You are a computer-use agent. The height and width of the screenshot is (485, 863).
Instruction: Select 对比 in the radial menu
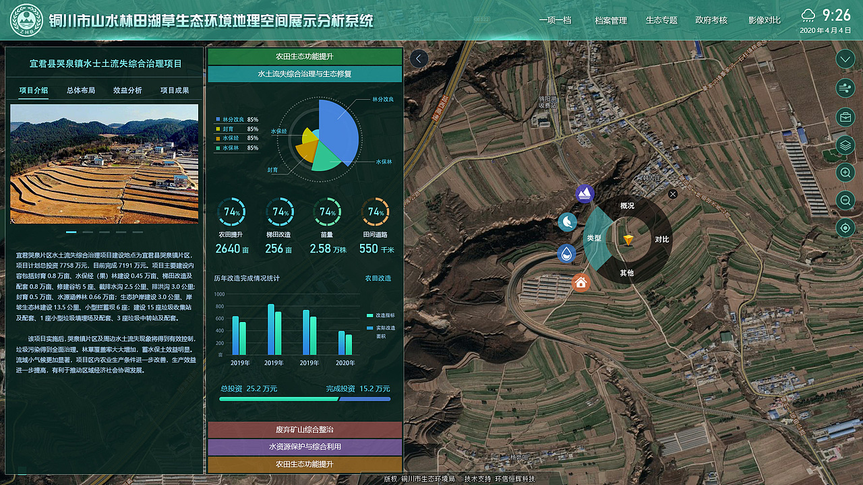tap(661, 239)
